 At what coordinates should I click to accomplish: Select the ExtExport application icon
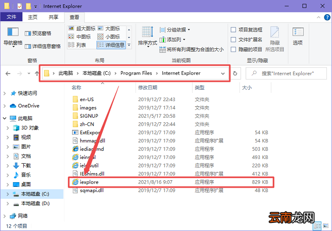[75, 132]
